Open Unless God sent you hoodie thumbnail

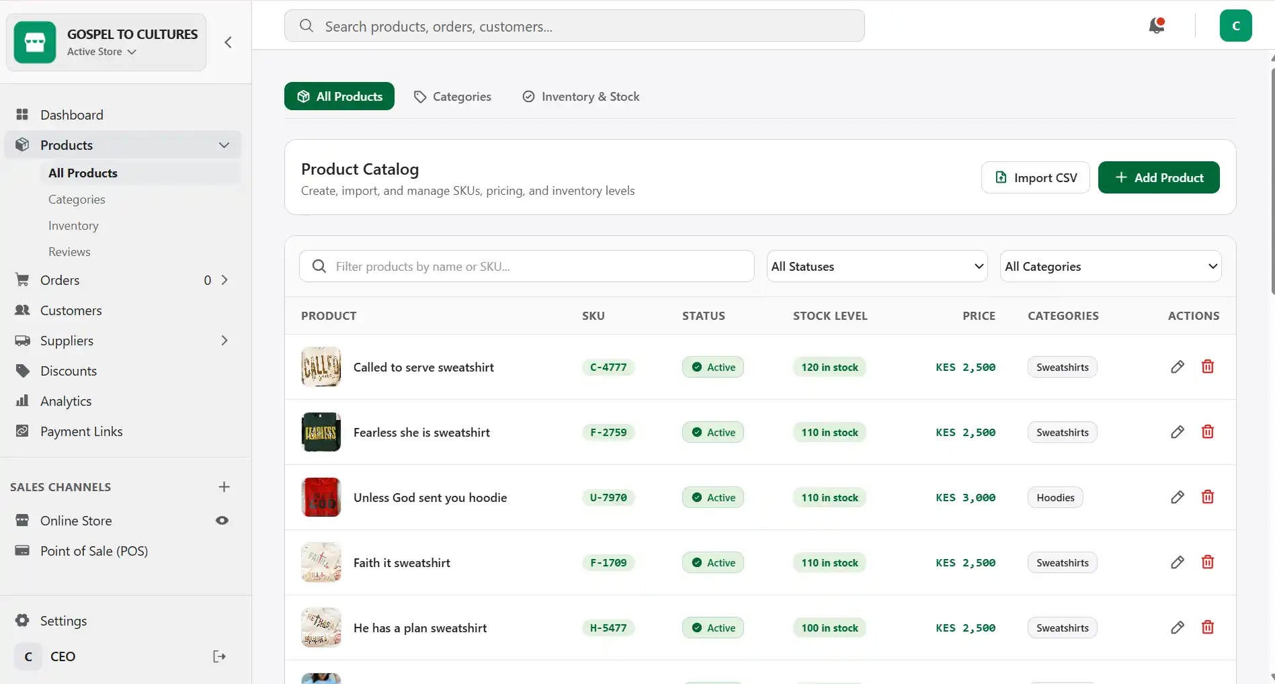[321, 497]
